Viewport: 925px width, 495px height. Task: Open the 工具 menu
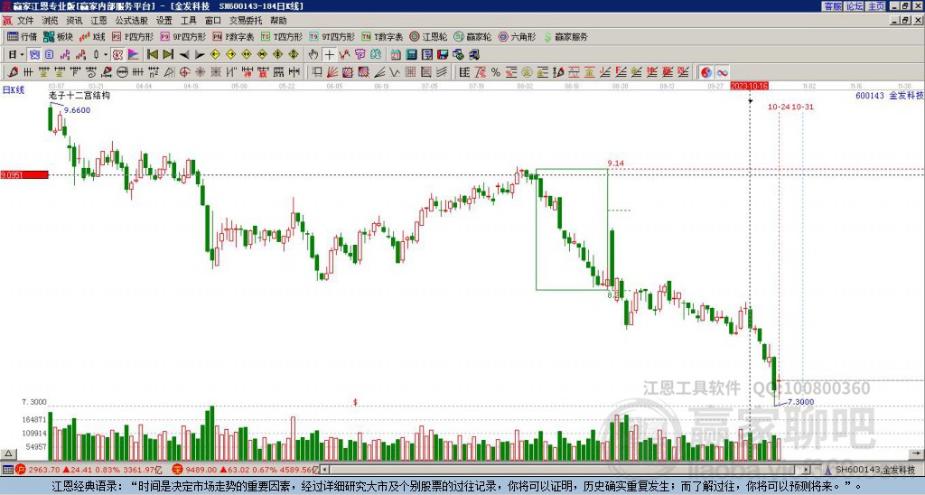point(188,21)
